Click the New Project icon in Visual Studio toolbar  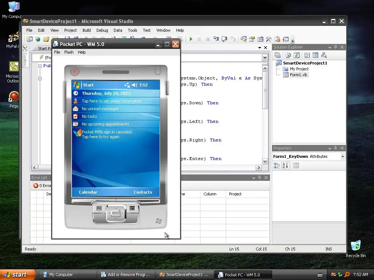pos(29,39)
